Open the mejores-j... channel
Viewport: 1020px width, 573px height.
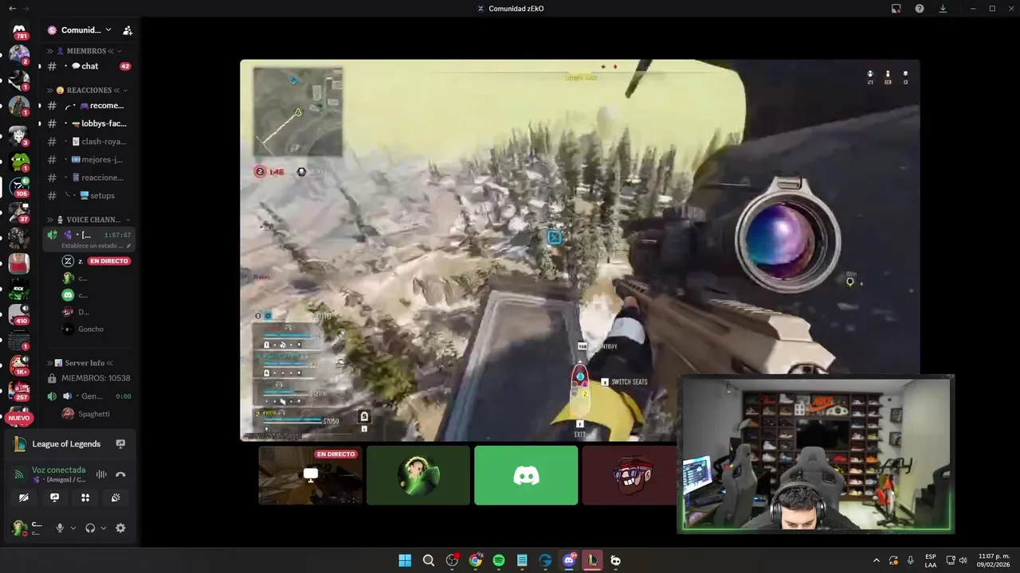pos(88,159)
